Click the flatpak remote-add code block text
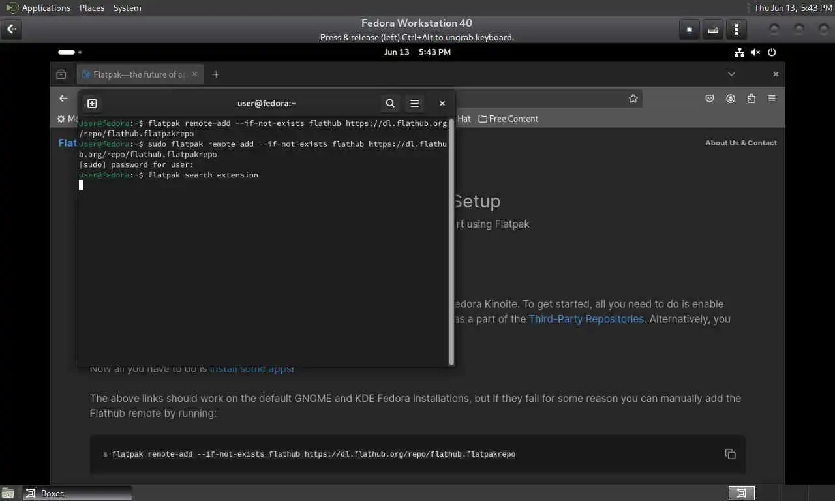835x501 pixels. pyautogui.click(x=313, y=454)
